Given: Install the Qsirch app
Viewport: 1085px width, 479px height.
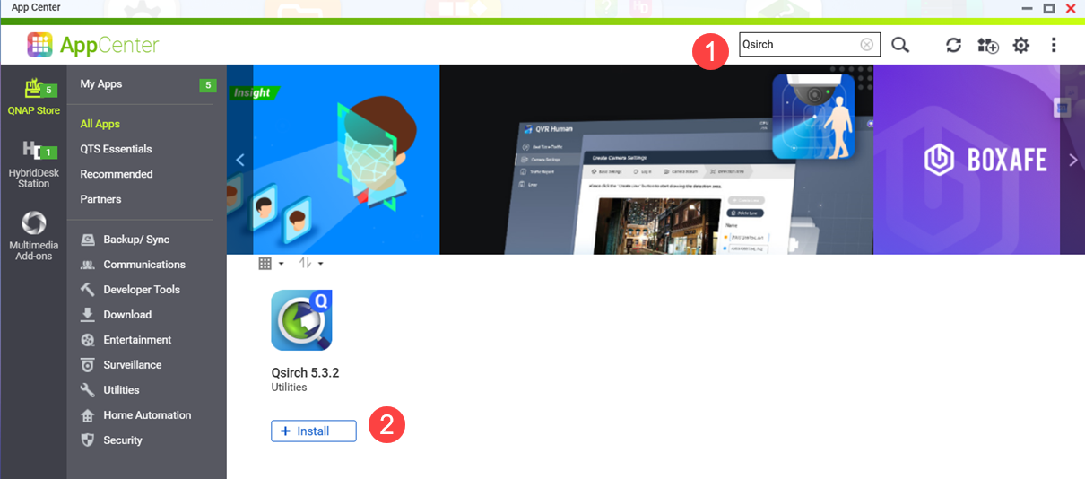Looking at the screenshot, I should 313,431.
